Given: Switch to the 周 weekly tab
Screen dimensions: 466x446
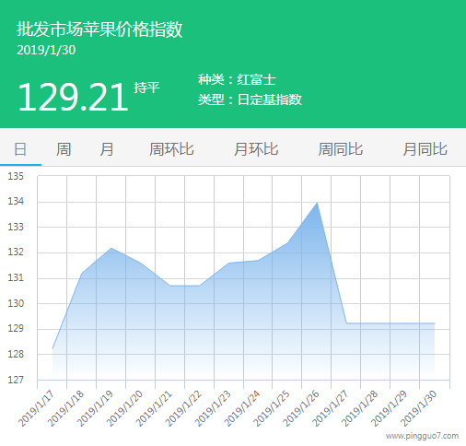Looking at the screenshot, I should (64, 149).
